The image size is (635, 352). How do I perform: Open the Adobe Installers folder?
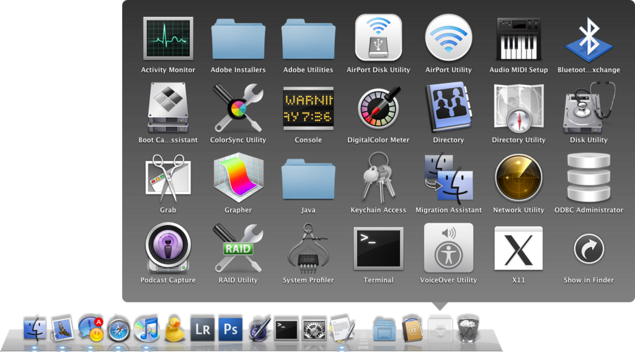tap(238, 39)
